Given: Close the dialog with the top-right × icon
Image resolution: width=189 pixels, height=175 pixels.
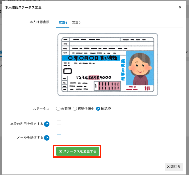Looking at the screenshot, I should 180,7.
